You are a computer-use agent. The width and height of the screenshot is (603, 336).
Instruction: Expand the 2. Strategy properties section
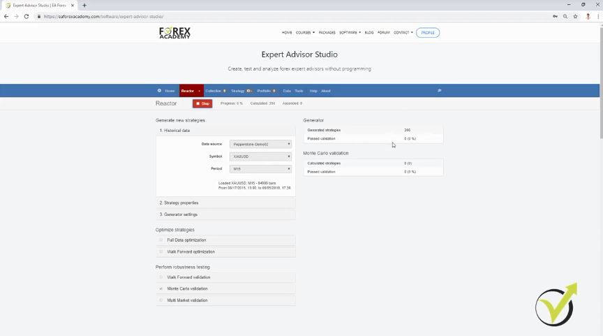pos(225,203)
